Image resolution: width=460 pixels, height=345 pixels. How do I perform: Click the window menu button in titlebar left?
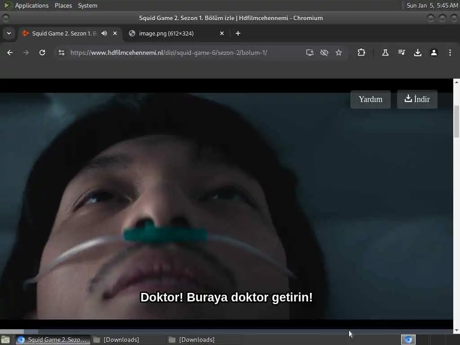pyautogui.click(x=5, y=18)
